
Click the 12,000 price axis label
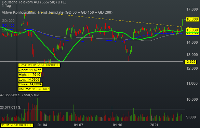tap(192, 68)
